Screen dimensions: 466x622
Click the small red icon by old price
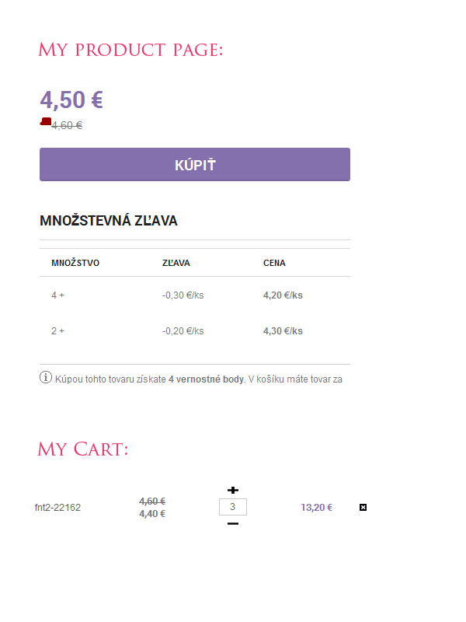click(45, 122)
